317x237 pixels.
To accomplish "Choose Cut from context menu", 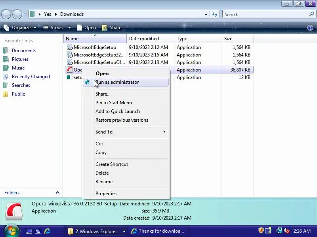I will click(x=126, y=144).
